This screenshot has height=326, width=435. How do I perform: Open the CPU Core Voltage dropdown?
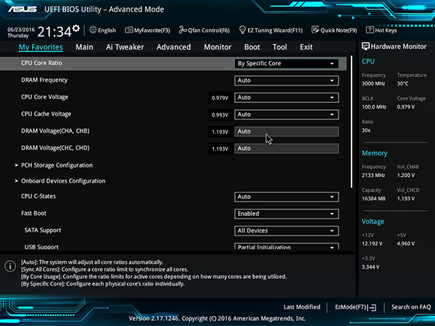click(x=286, y=98)
